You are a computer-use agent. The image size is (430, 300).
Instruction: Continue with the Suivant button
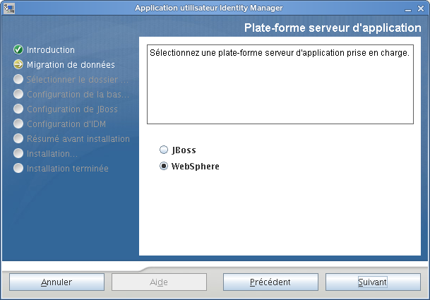pyautogui.click(x=372, y=282)
